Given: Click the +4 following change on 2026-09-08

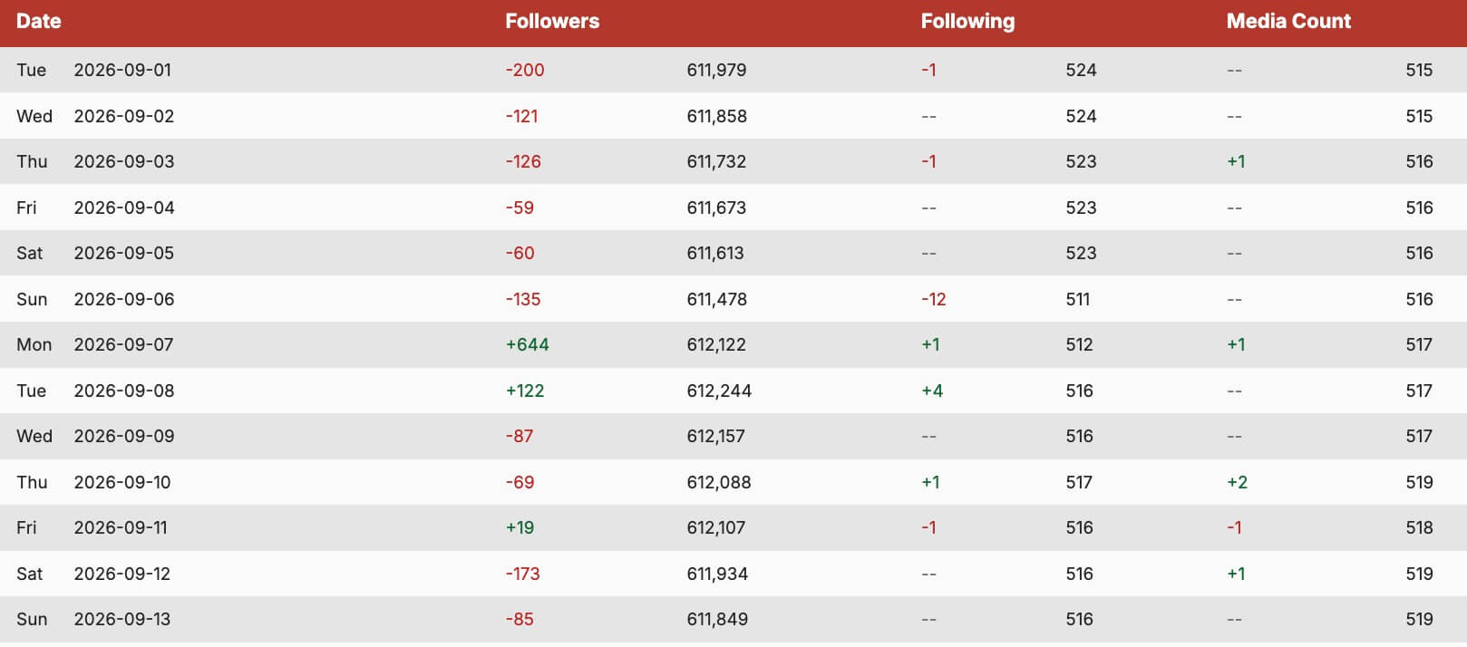Looking at the screenshot, I should [932, 391].
